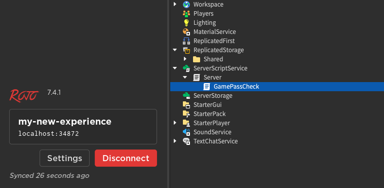Click the Players service icon
Screen dimensions: 384x188
coord(186,14)
